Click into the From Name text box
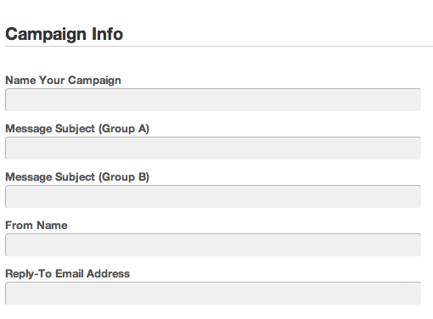 (x=213, y=244)
